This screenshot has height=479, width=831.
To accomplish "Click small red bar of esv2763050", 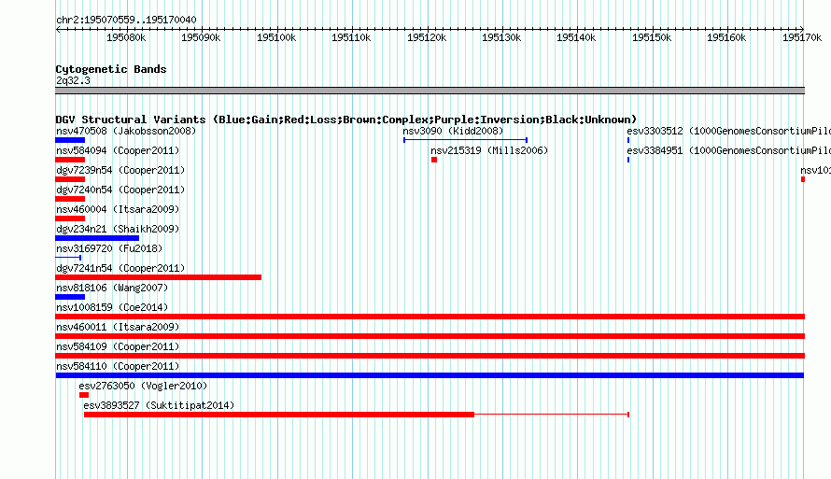I will click(84, 395).
